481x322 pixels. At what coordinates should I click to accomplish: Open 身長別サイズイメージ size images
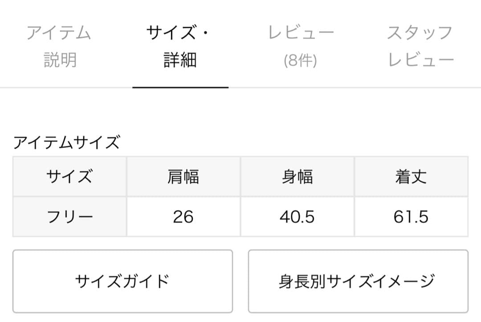[x=357, y=282]
